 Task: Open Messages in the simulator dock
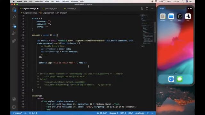pos(179,79)
